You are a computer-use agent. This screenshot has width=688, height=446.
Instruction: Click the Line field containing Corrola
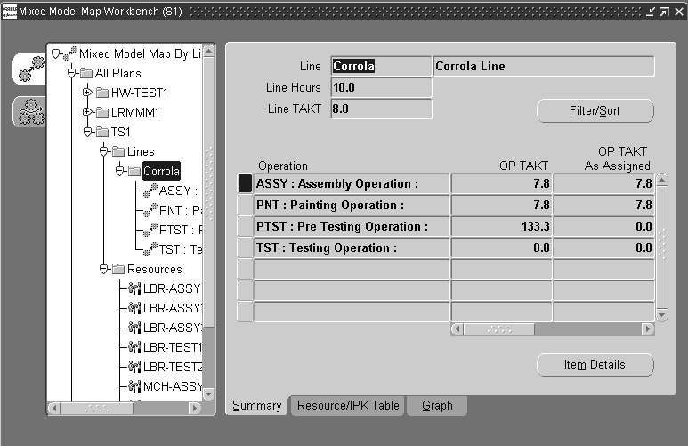coord(381,66)
